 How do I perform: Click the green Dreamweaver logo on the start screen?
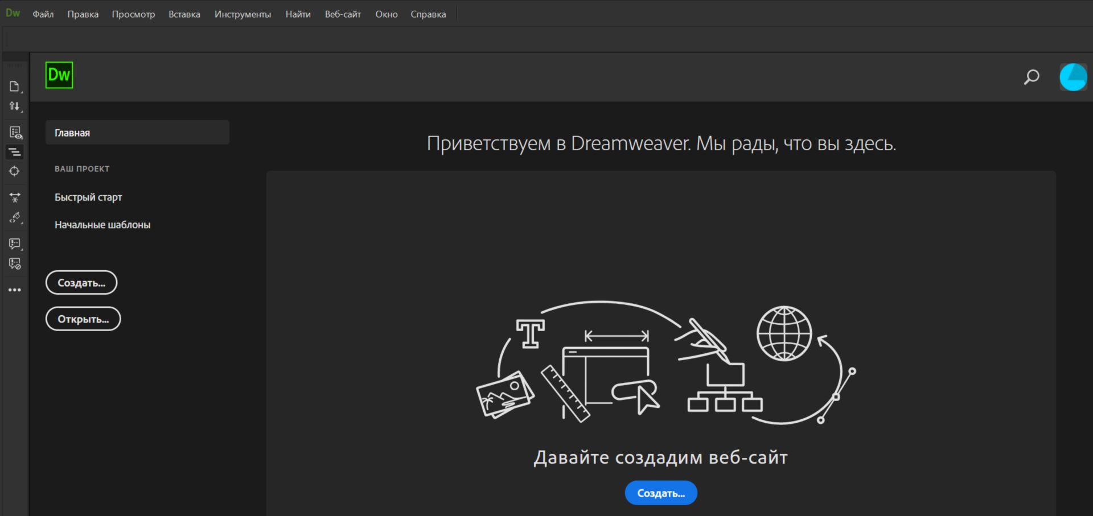[x=59, y=75]
